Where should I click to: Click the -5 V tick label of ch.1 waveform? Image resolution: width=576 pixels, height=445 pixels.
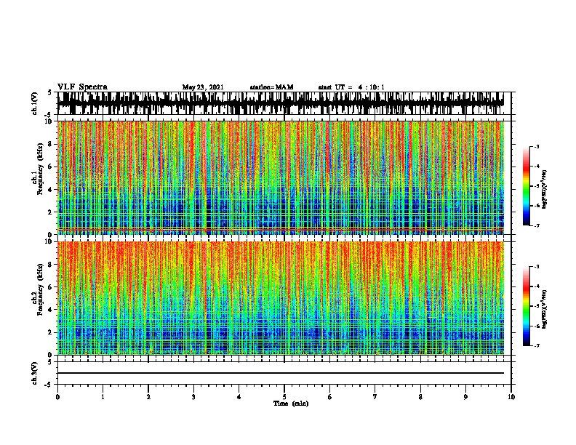48,115
